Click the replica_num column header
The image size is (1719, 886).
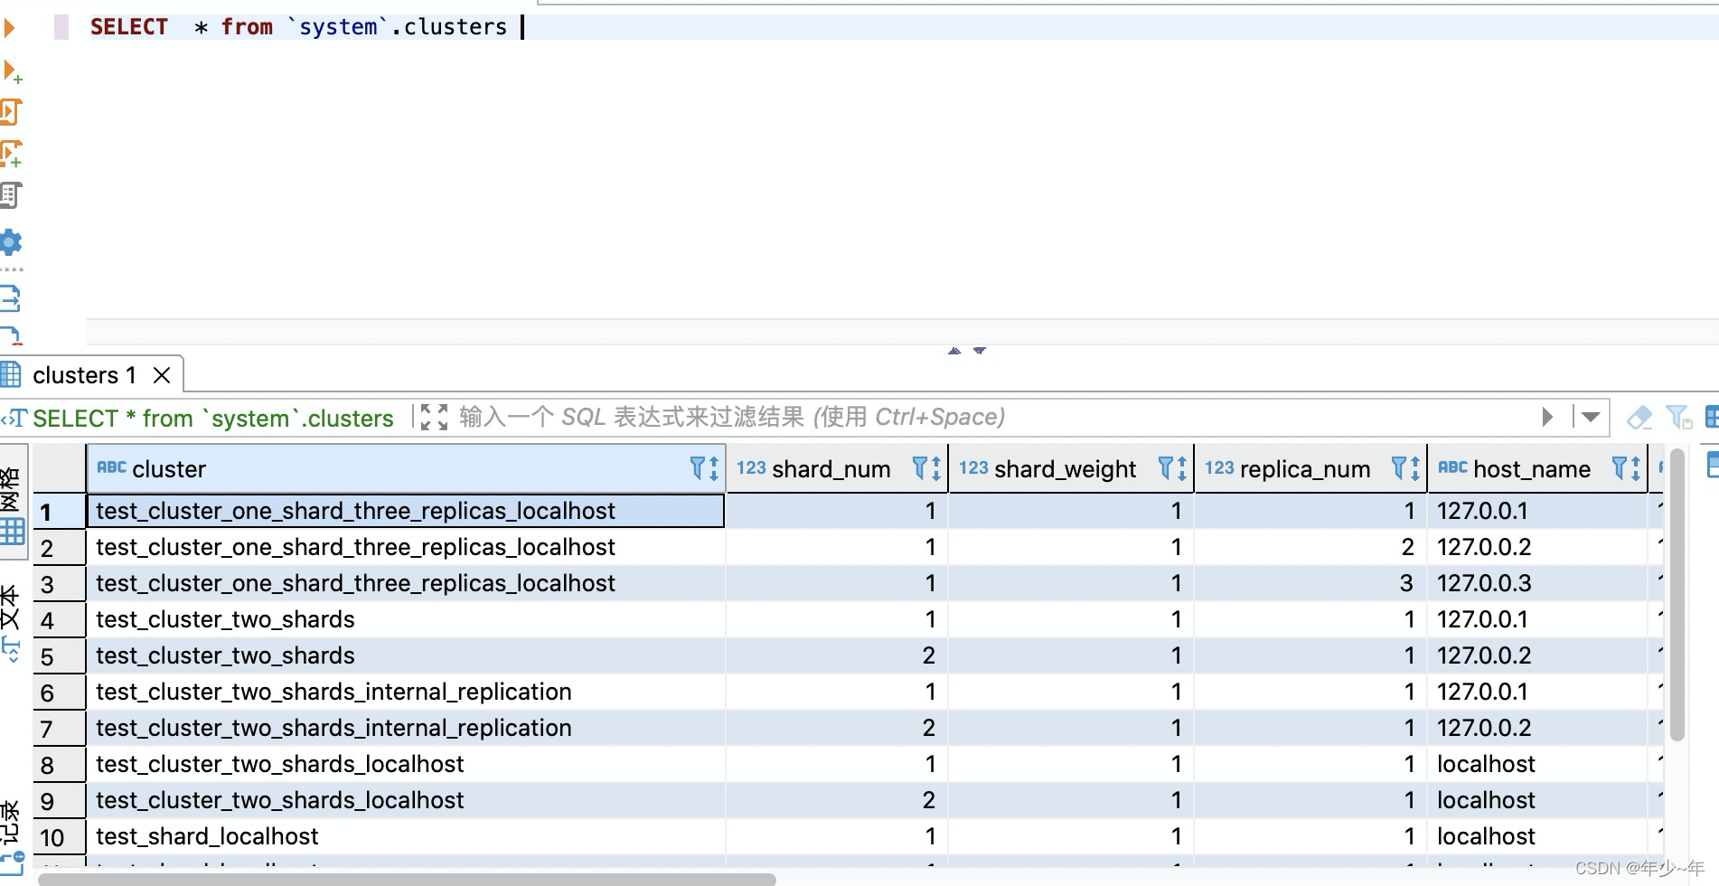pos(1310,468)
